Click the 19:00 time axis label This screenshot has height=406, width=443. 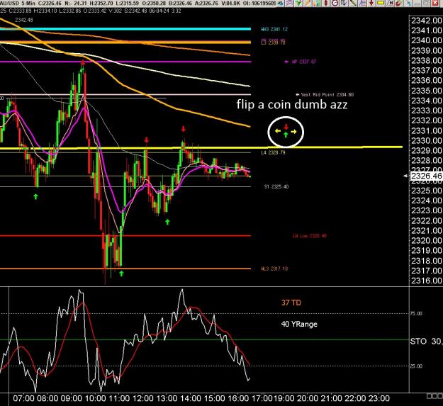[x=284, y=398]
